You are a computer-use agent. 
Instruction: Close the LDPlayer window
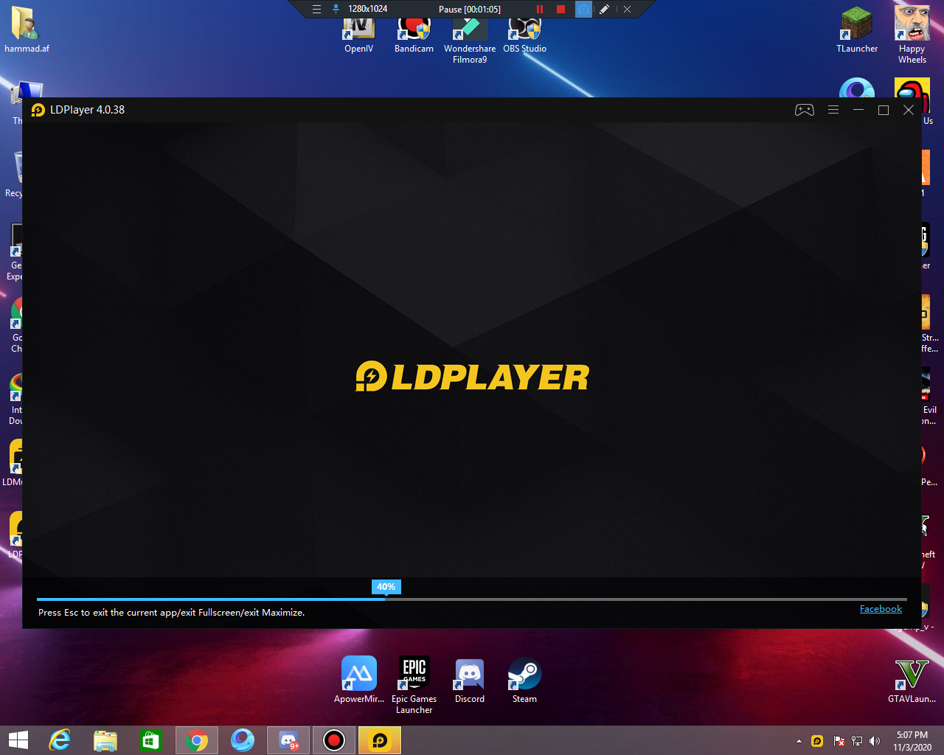click(x=909, y=110)
